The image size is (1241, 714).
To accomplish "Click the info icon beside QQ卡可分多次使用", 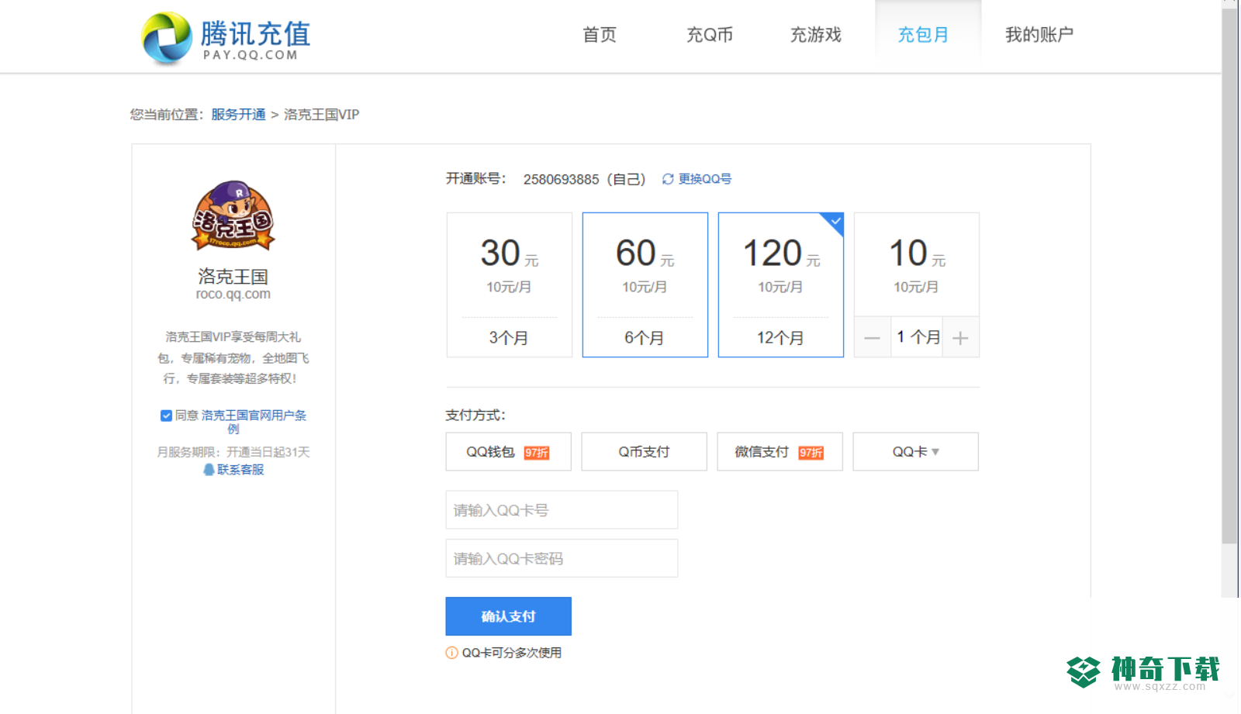I will (451, 653).
